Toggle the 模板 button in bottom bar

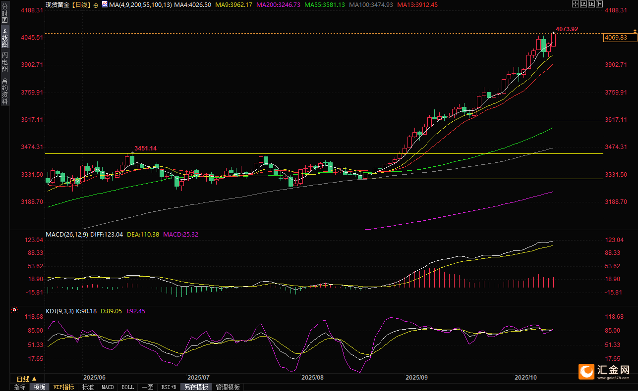click(40, 387)
